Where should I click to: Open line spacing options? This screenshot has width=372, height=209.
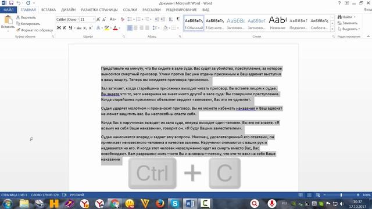point(155,28)
